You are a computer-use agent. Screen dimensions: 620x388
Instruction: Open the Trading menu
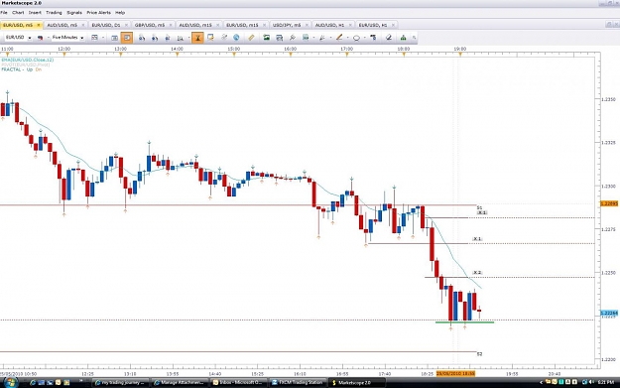[x=54, y=13]
